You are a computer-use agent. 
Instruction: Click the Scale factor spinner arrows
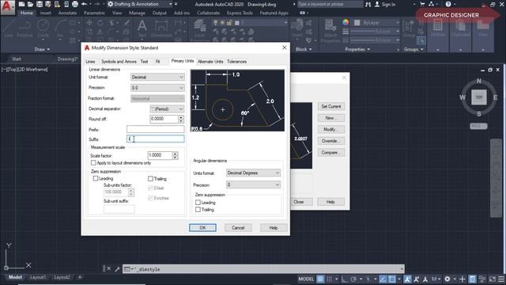[x=175, y=155]
